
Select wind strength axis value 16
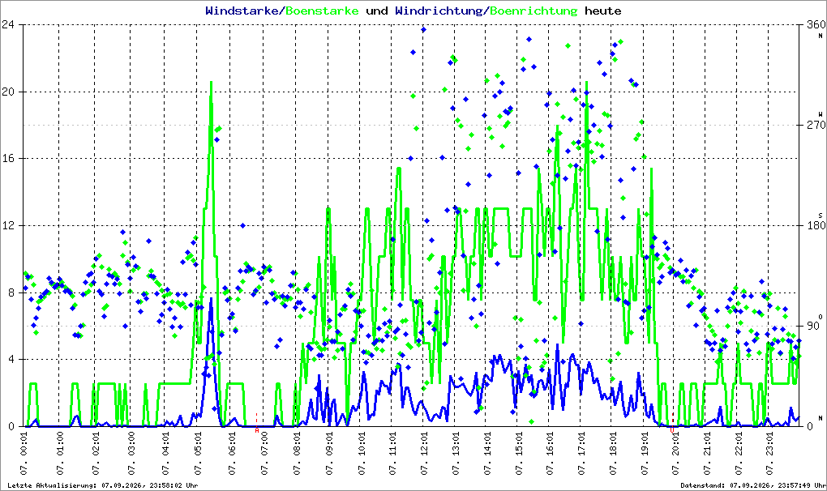tap(7, 158)
